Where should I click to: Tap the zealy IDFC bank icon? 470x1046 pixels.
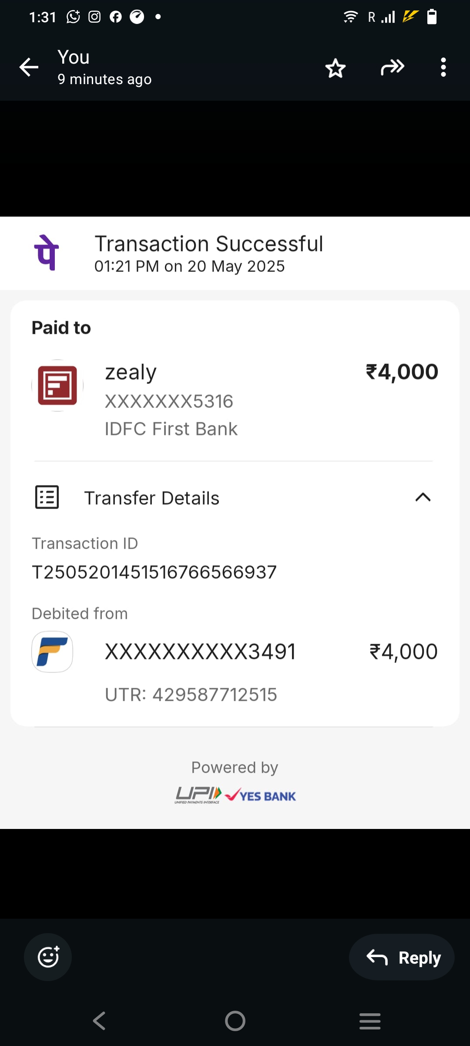pos(57,385)
